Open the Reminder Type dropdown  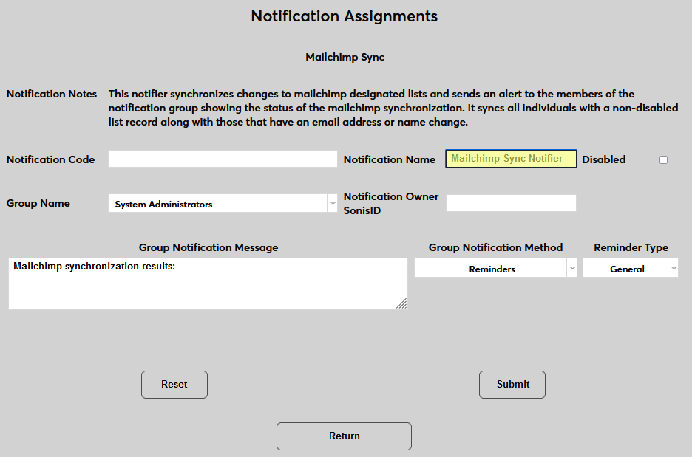click(630, 269)
